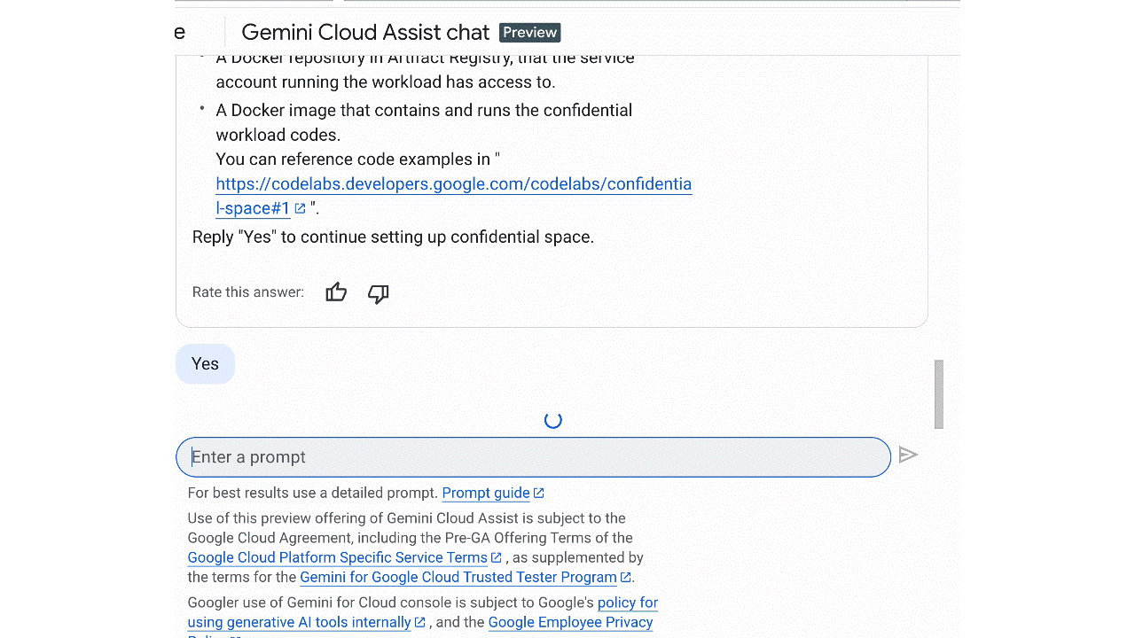Click the send prompt arrow icon
The height and width of the screenshot is (638, 1135).
tap(908, 455)
